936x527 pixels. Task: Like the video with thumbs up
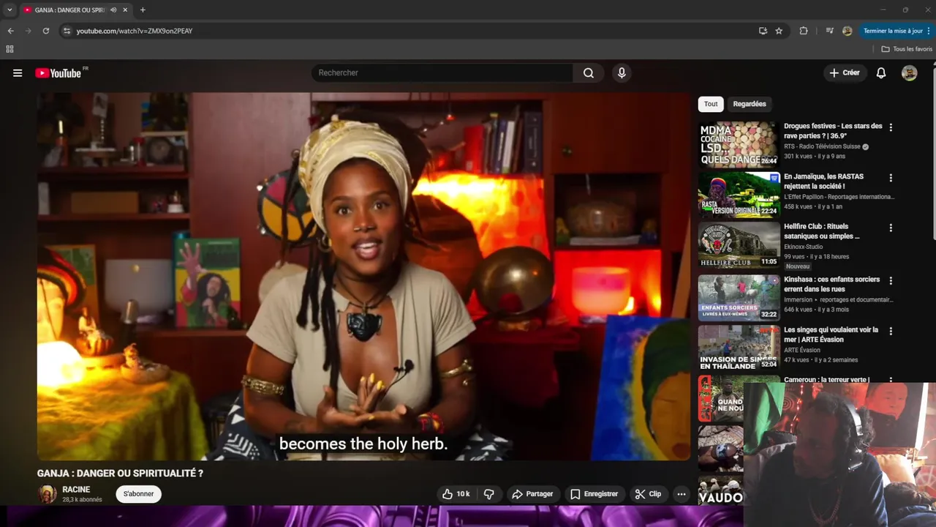(456, 494)
